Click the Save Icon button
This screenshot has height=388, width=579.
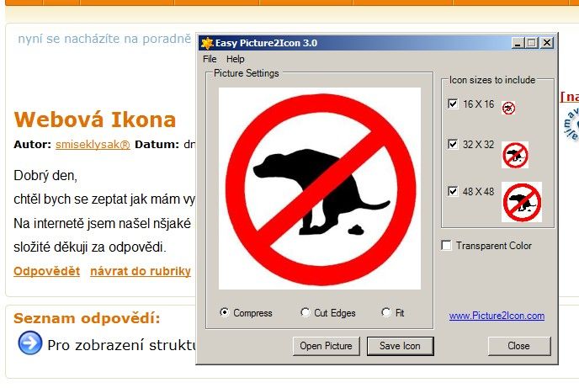coord(401,346)
